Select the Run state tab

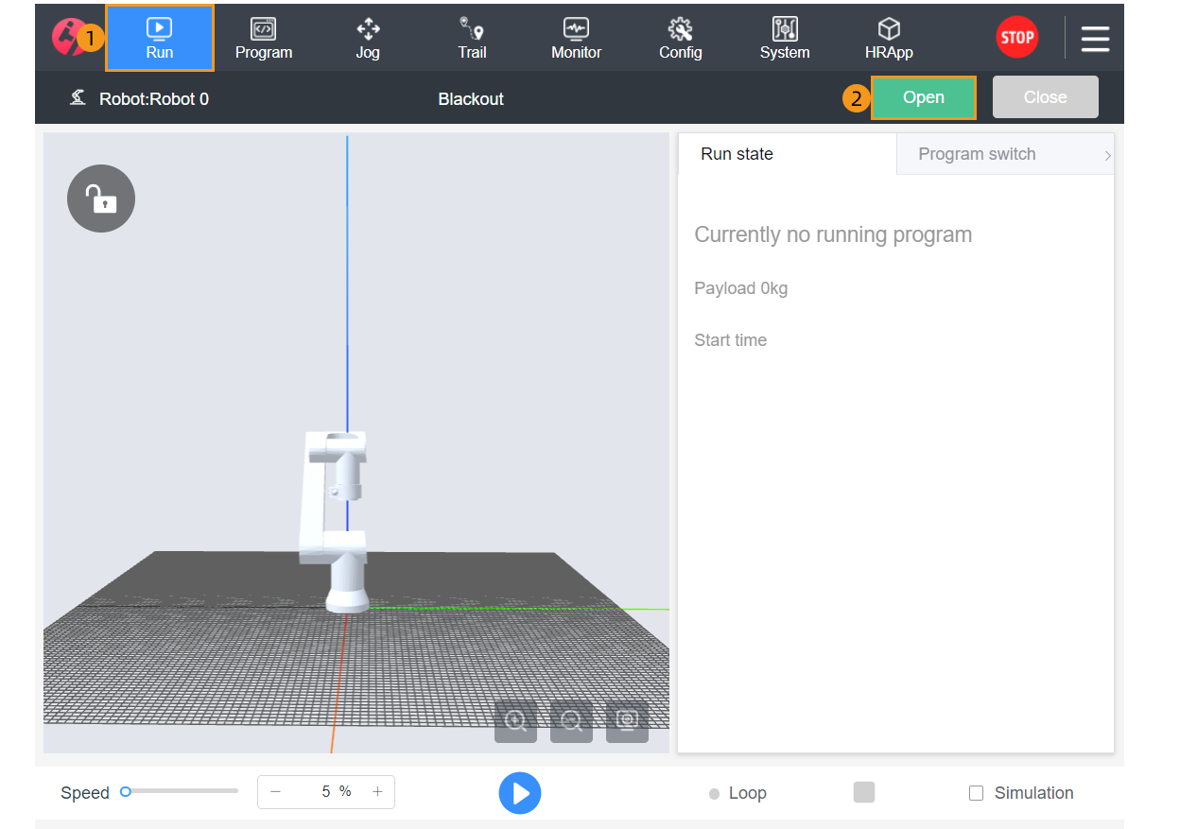point(737,154)
